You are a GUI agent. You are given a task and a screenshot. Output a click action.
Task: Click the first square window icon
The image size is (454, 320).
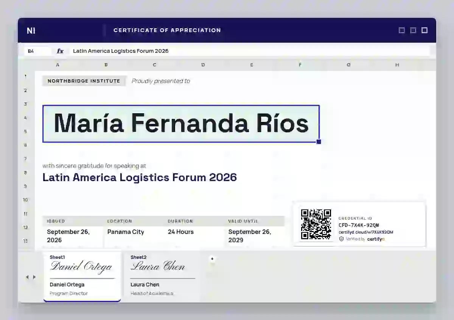tap(402, 30)
